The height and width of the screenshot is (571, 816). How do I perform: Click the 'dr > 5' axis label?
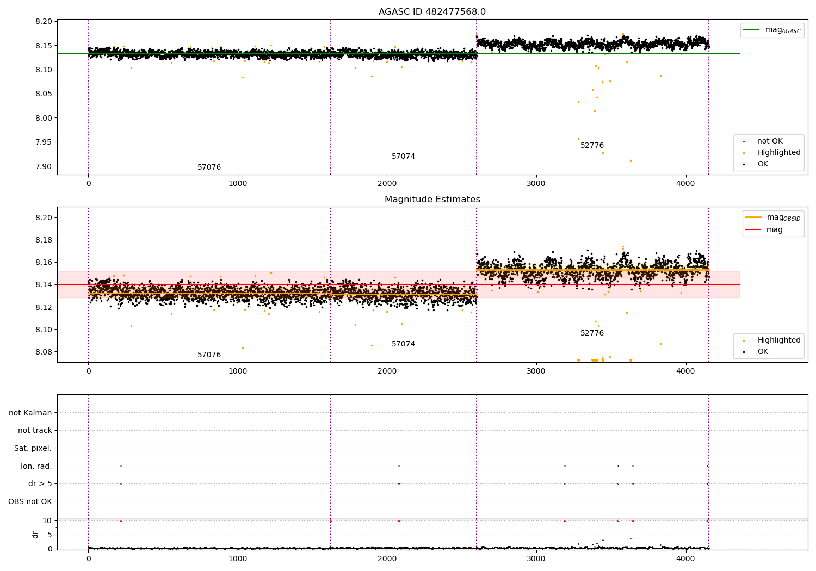40,484
